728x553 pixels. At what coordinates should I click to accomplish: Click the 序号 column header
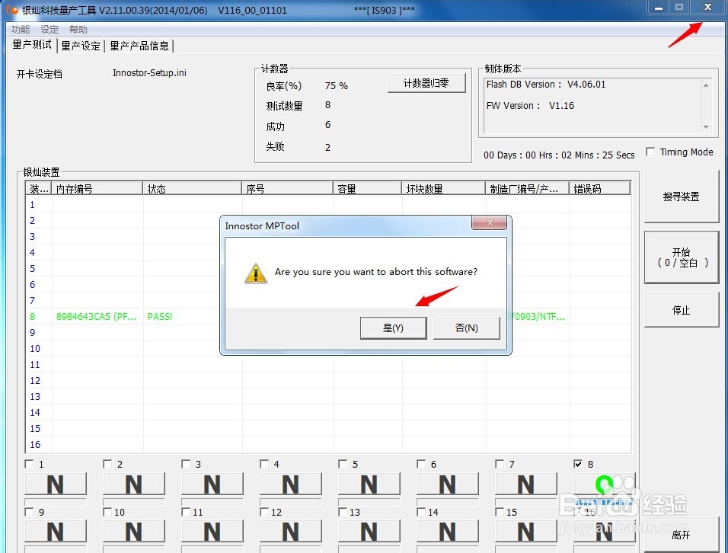click(x=287, y=188)
